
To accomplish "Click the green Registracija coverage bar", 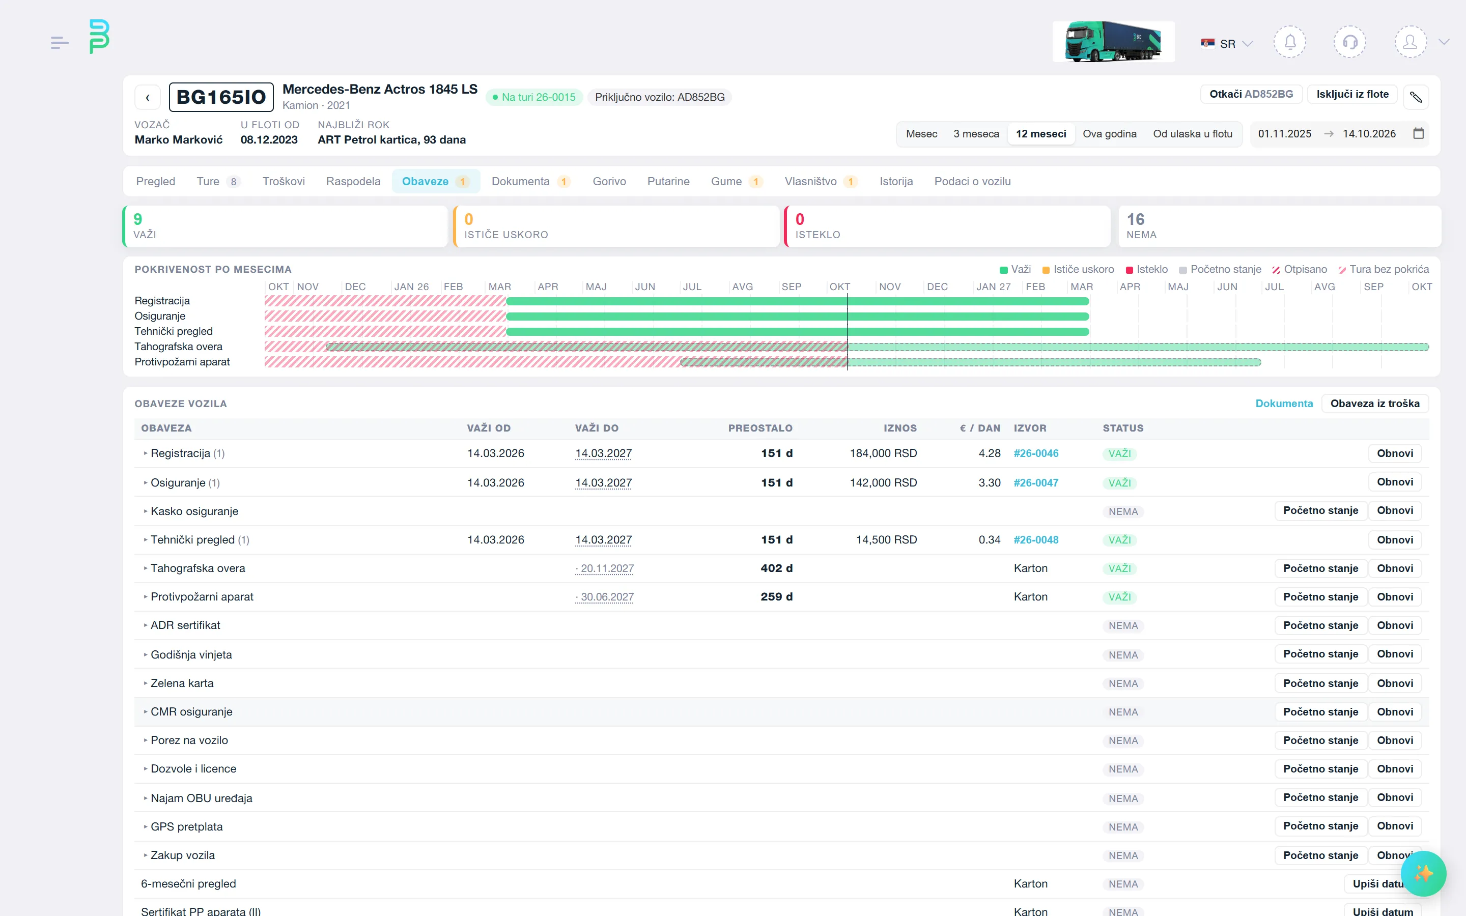I will click(x=797, y=301).
